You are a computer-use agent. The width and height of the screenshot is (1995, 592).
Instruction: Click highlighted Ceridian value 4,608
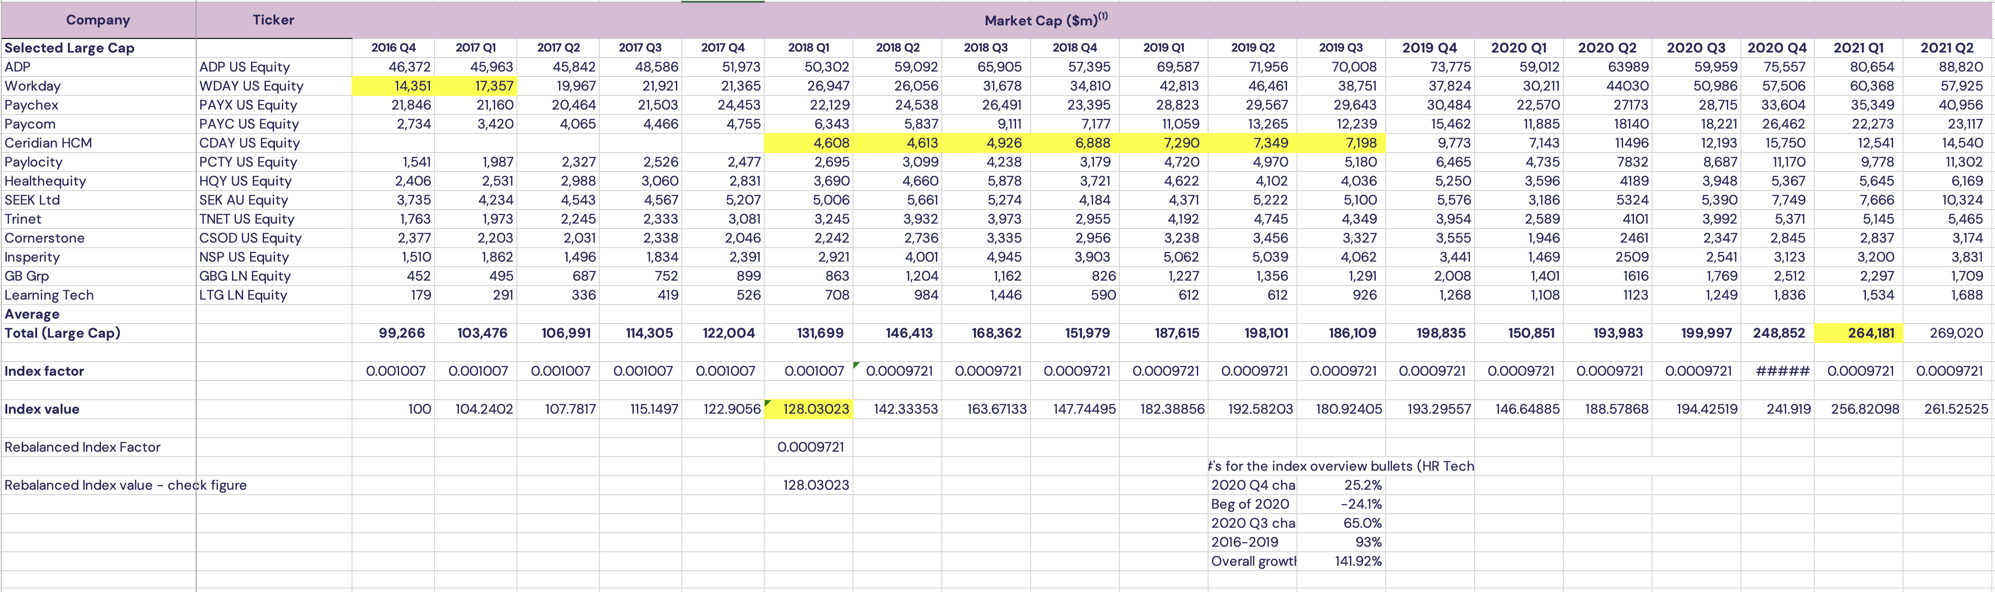point(809,143)
